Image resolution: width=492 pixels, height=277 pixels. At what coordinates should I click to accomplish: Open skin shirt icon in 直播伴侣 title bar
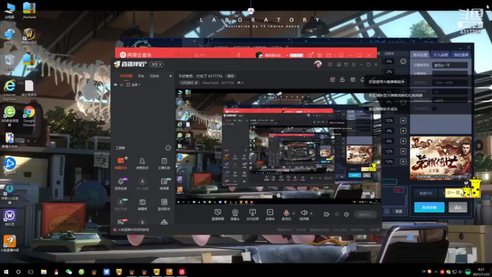click(346, 65)
